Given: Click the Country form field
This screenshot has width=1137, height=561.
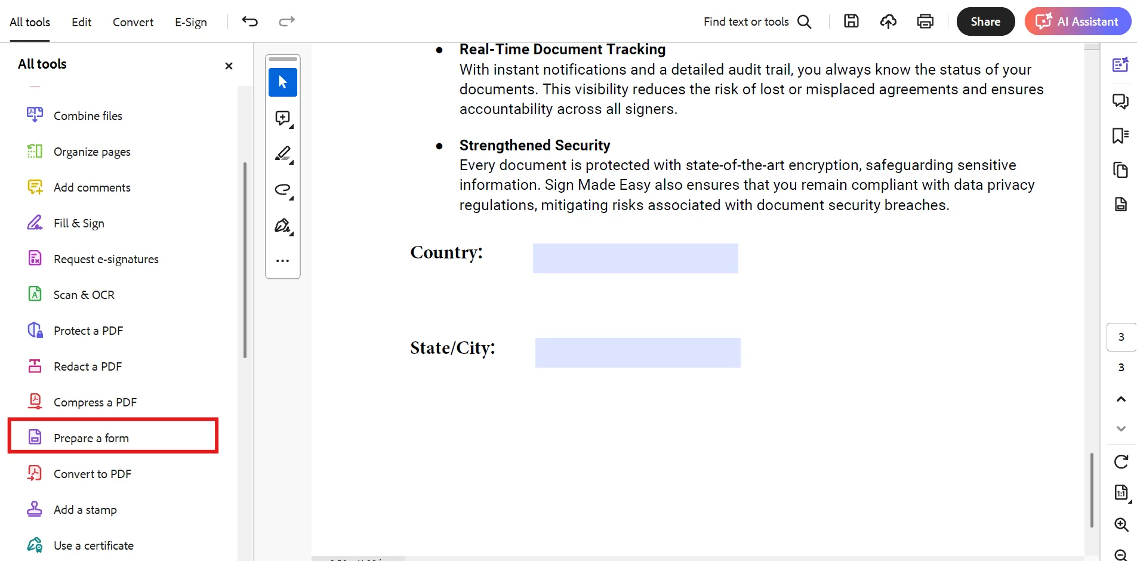Looking at the screenshot, I should pyautogui.click(x=636, y=258).
